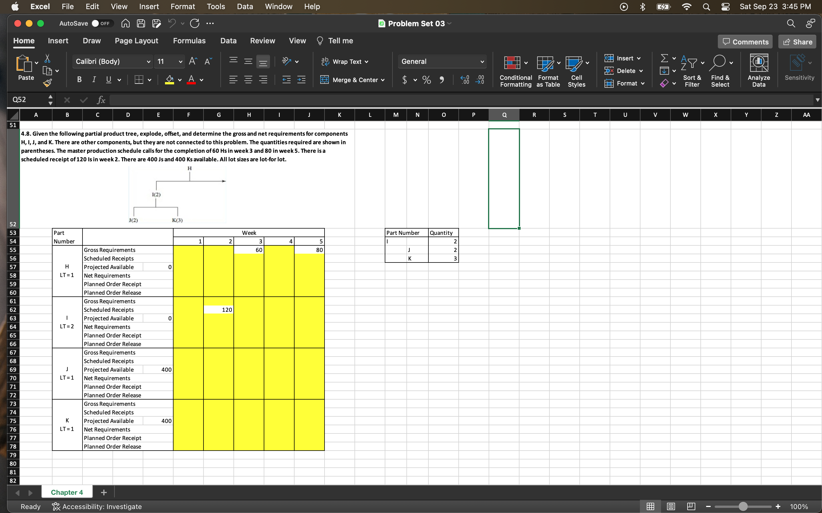Open the General number format dropdown

(x=482, y=62)
